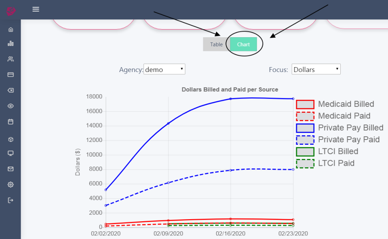Open the settings gear icon
The height and width of the screenshot is (239, 388).
click(x=11, y=184)
